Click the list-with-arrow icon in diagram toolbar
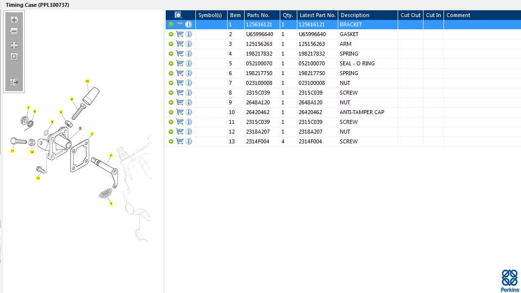The height and width of the screenshot is (293, 521). point(14,82)
